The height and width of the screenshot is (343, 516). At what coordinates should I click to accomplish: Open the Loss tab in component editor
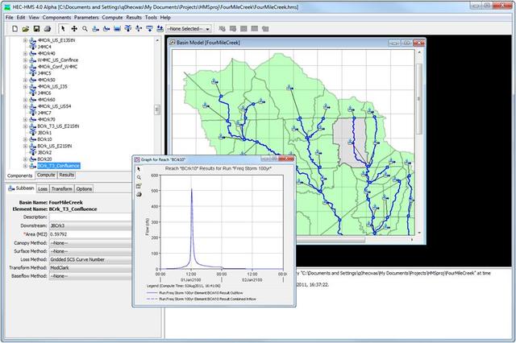43,189
